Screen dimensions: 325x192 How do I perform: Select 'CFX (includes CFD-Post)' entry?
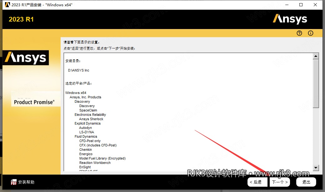(98, 145)
